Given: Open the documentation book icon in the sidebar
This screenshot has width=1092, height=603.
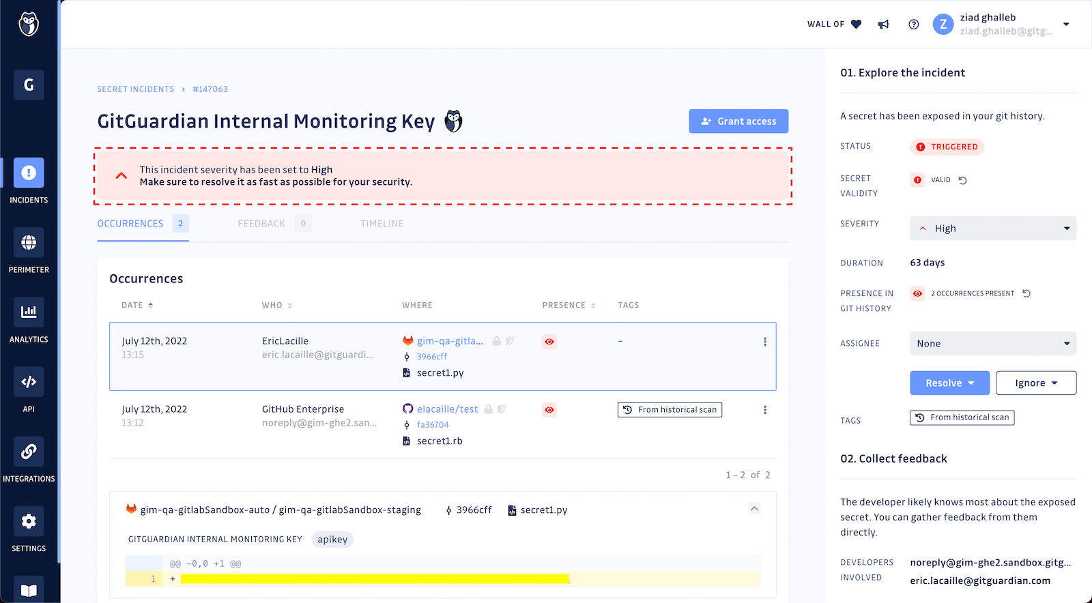Looking at the screenshot, I should 29,590.
